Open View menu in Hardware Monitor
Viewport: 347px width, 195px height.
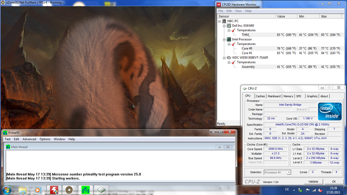(x=238, y=11)
